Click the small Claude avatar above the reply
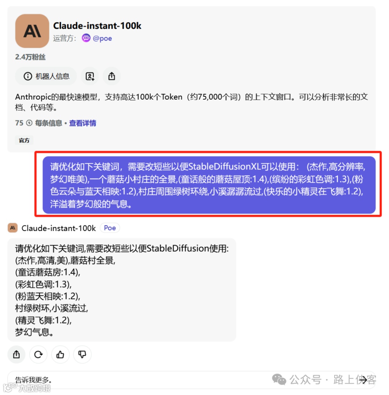 [13, 228]
